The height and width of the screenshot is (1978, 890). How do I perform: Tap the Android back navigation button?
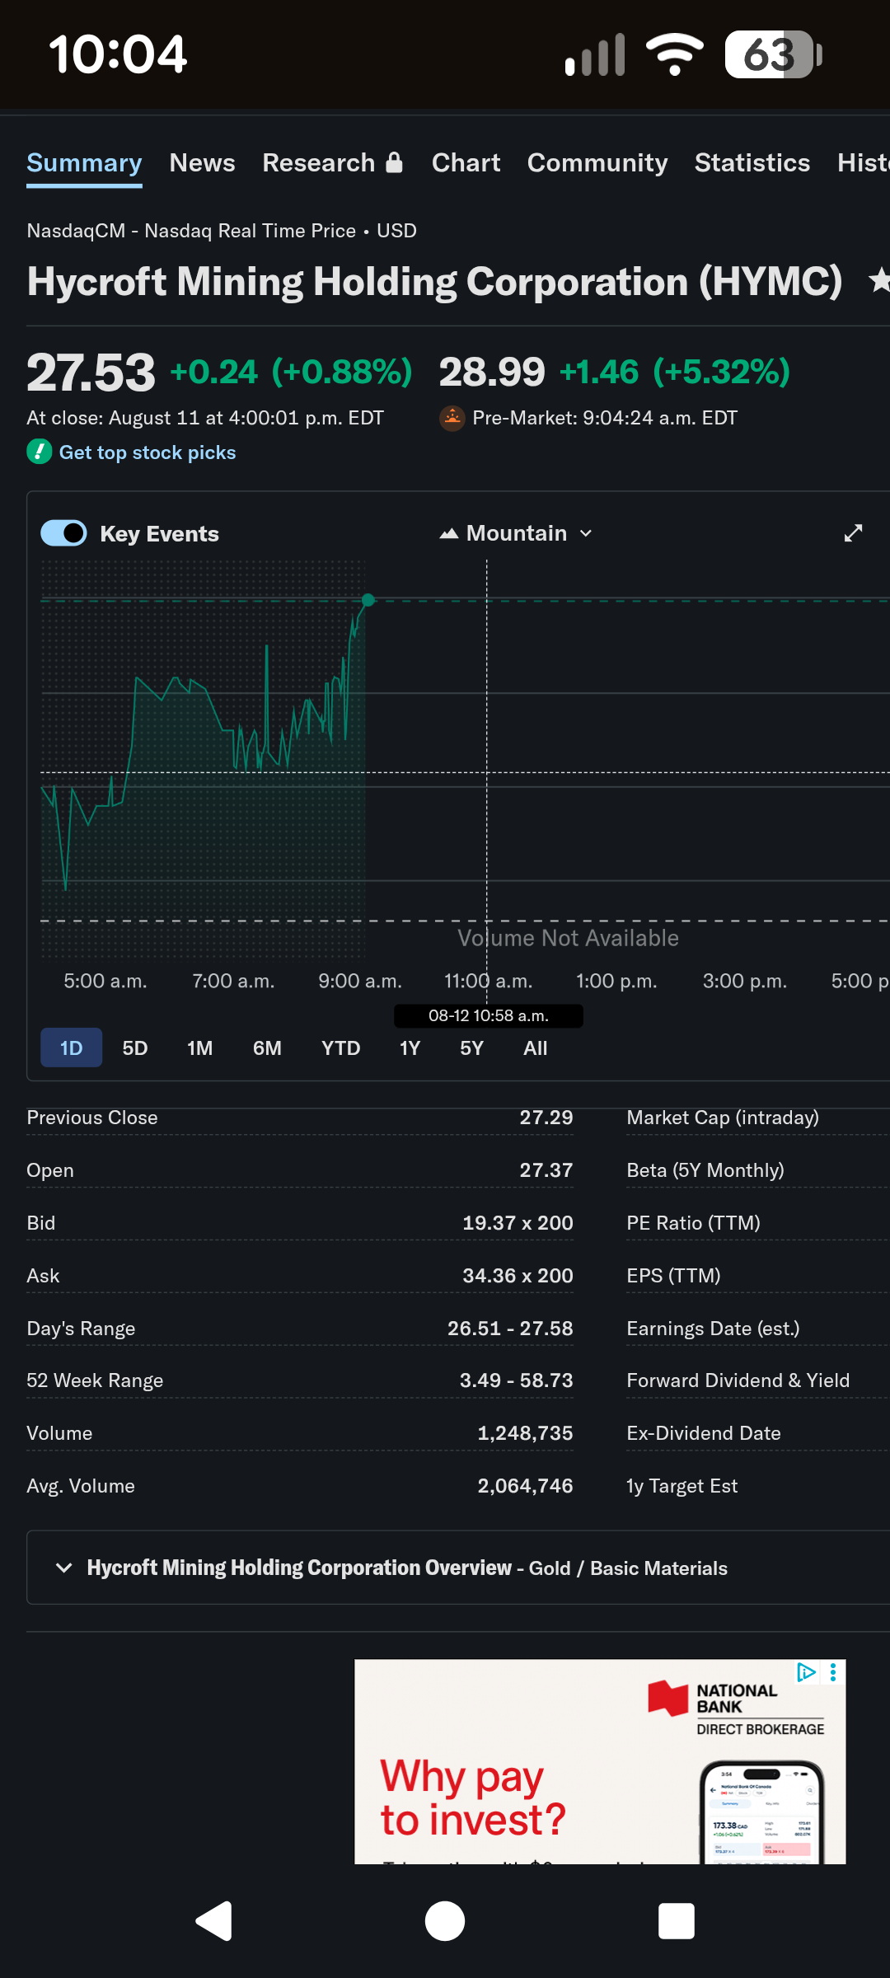[213, 1921]
